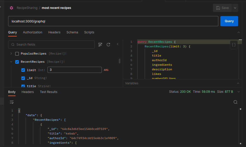Screen dimensions: 246x147
Task: Open the Authorization tab
Action: click(x=33, y=32)
